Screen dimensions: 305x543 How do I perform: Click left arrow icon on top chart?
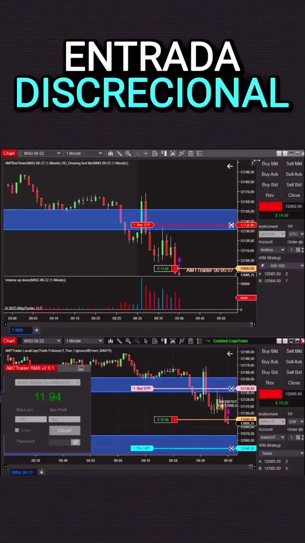pos(230,166)
